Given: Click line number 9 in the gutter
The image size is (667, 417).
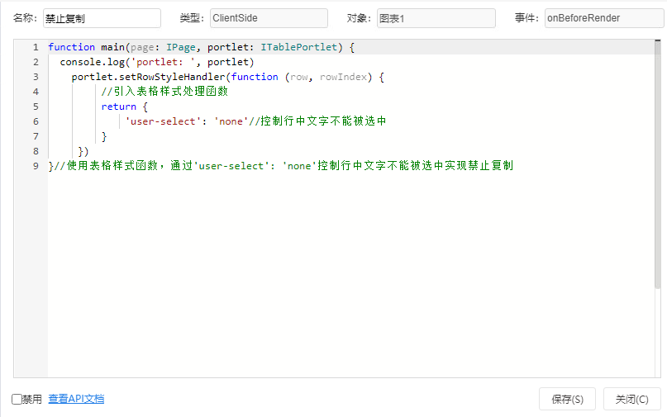Looking at the screenshot, I should 36,166.
